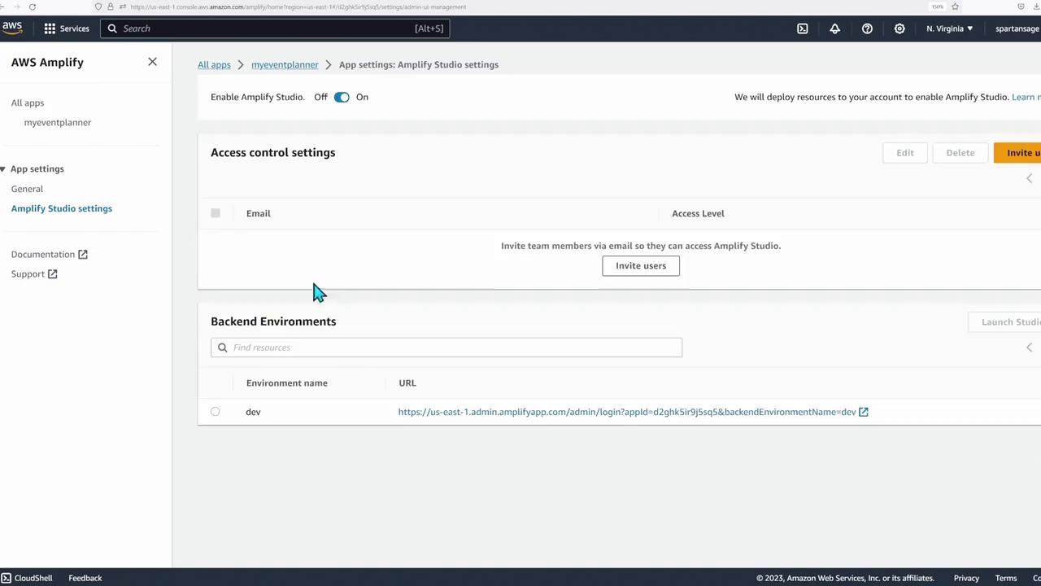Open the Support link
Image resolution: width=1041 pixels, height=586 pixels.
(x=28, y=274)
